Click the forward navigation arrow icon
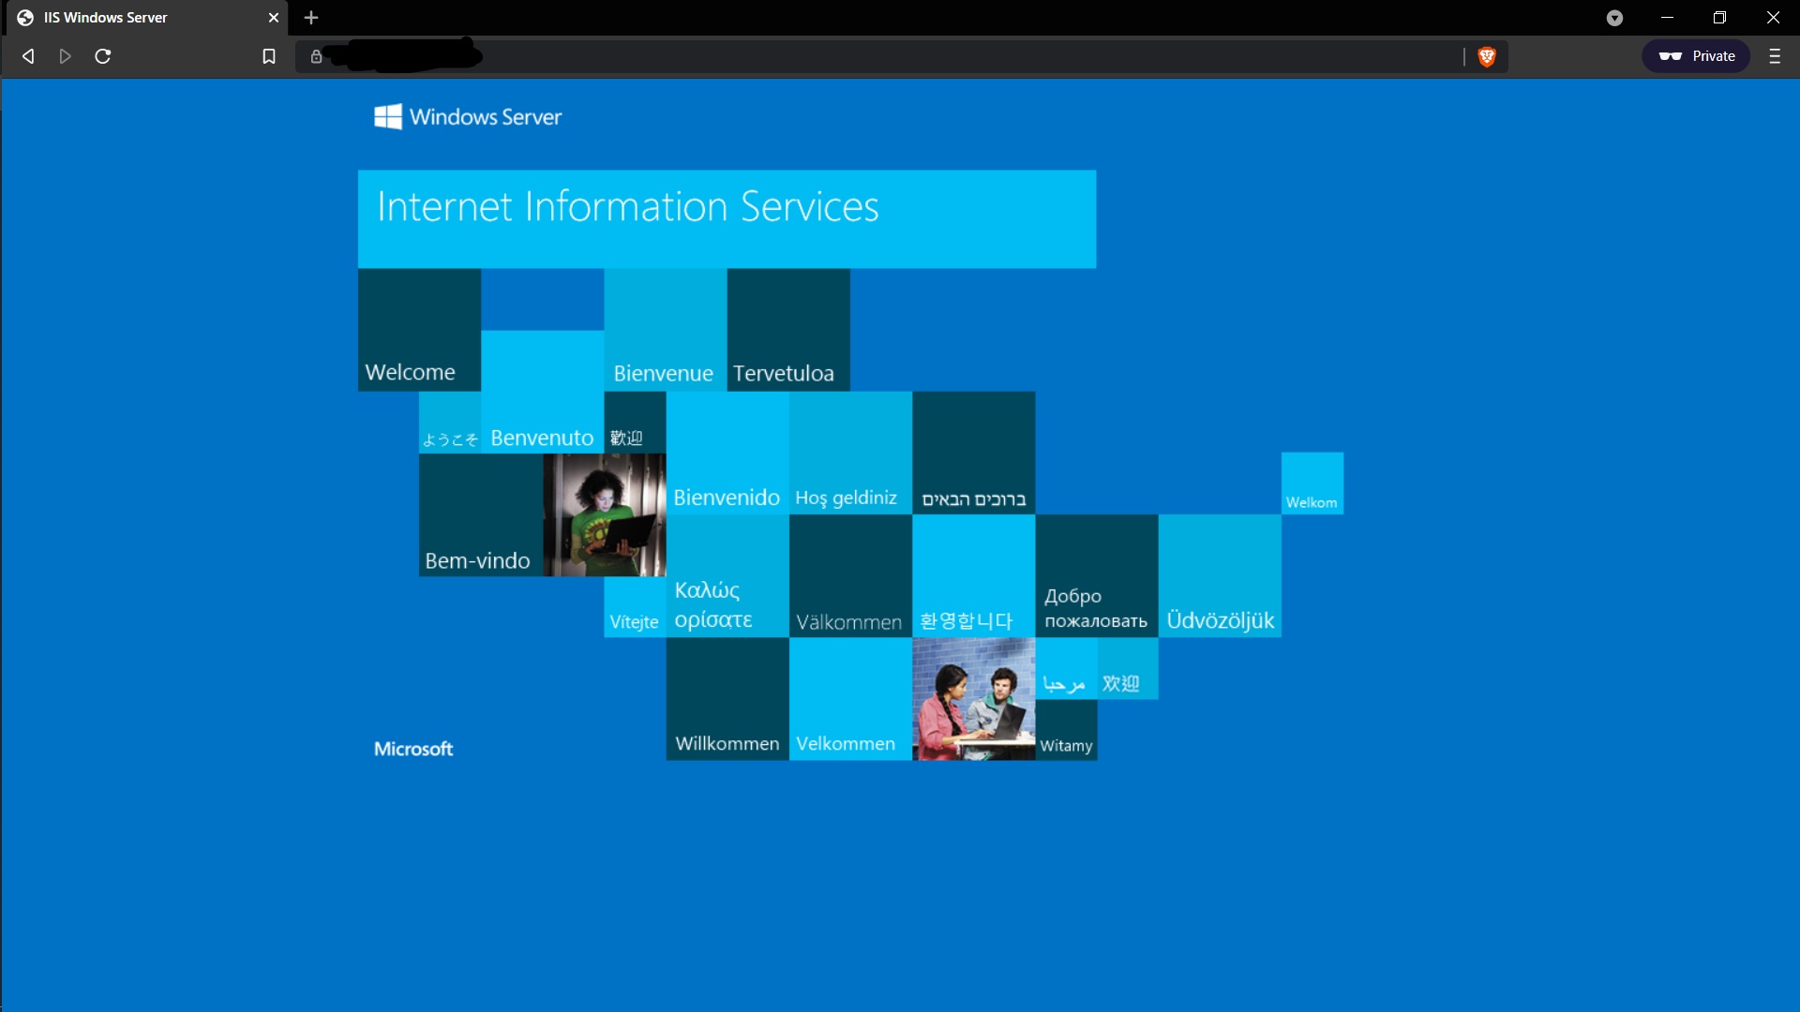 (65, 55)
